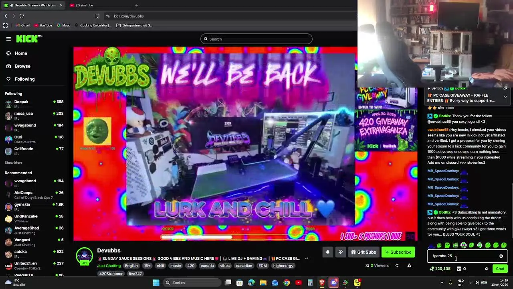The image size is (513, 289).
Task: Click ewabihuu65 username in chat
Action: tap(438, 130)
